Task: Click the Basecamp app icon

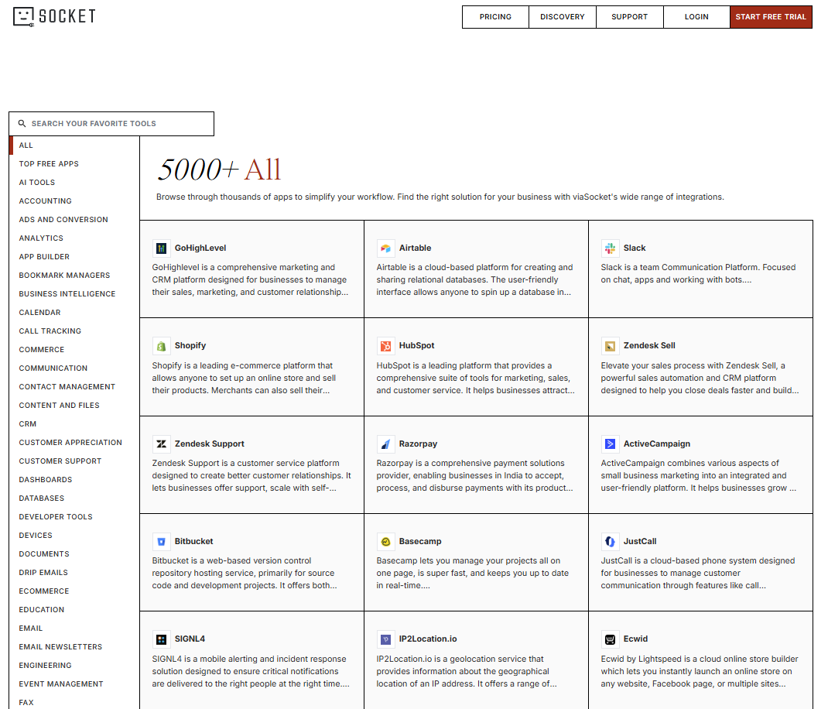Action: [386, 542]
